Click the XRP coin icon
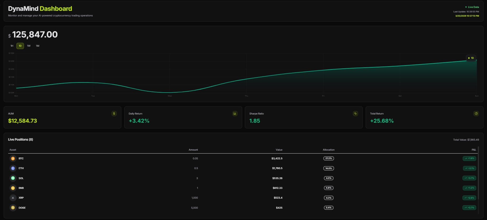Image resolution: width=487 pixels, height=220 pixels. point(13,198)
